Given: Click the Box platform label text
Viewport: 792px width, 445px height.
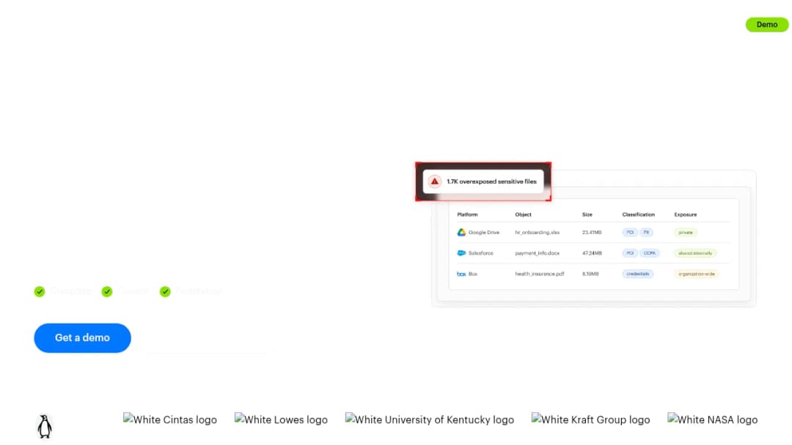Looking at the screenshot, I should coord(473,274).
